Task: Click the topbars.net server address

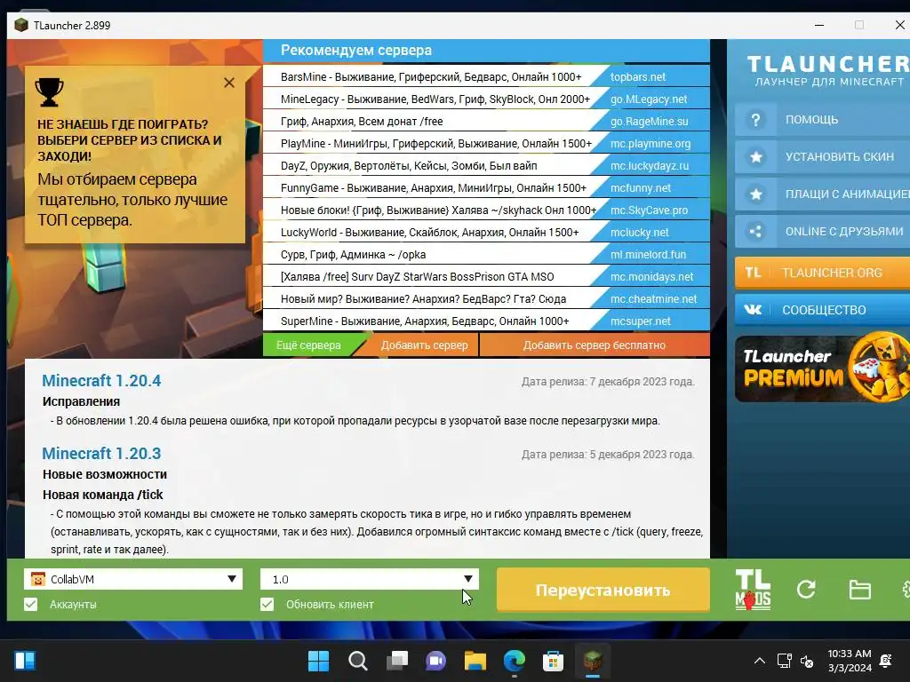Action: (x=638, y=77)
